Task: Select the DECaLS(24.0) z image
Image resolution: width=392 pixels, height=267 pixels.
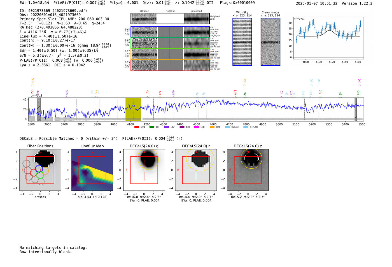Action: (248, 170)
